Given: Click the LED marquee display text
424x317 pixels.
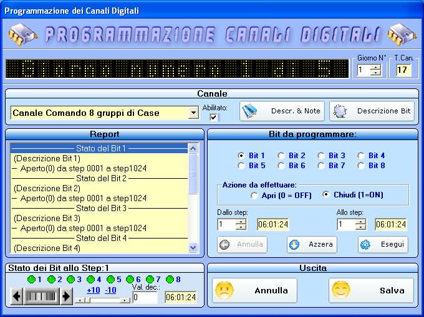Looking at the screenshot, I should tap(177, 69).
